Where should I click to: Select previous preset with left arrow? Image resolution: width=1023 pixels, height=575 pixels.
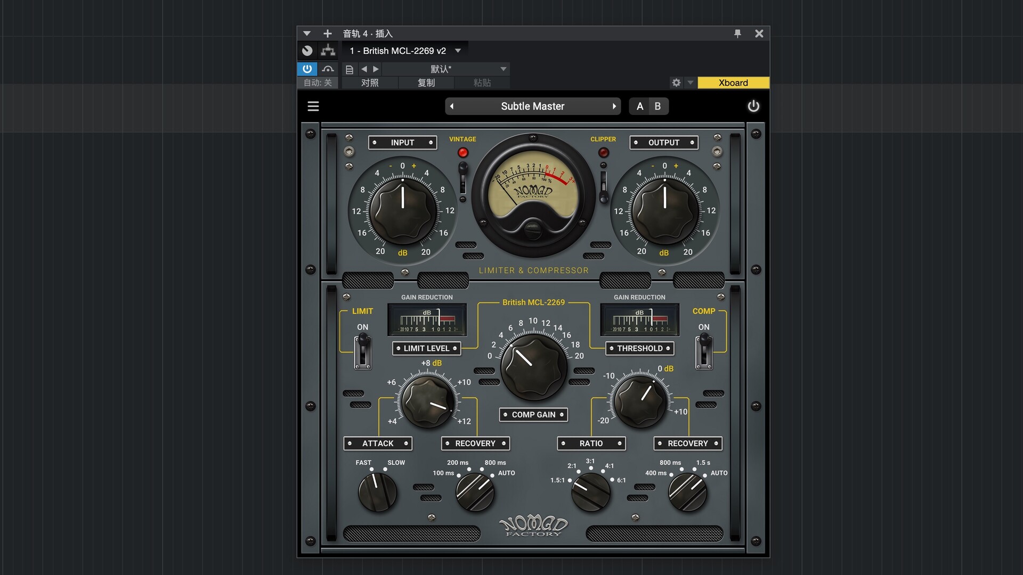(452, 106)
